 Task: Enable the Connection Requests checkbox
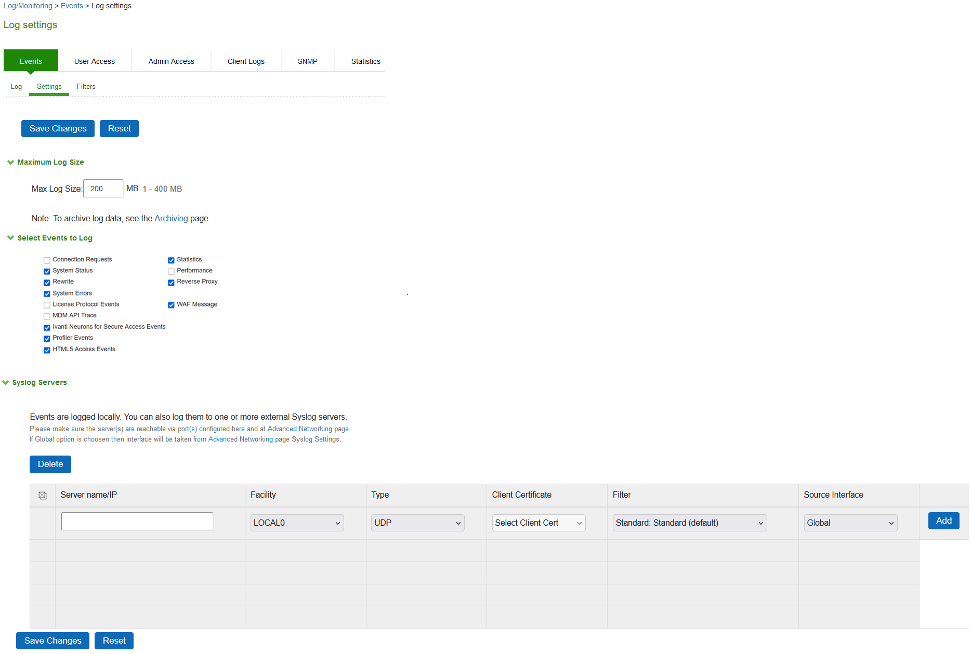coord(47,260)
